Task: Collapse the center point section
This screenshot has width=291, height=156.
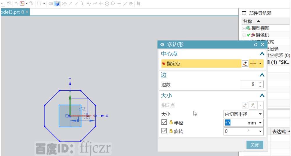Action: (x=262, y=54)
